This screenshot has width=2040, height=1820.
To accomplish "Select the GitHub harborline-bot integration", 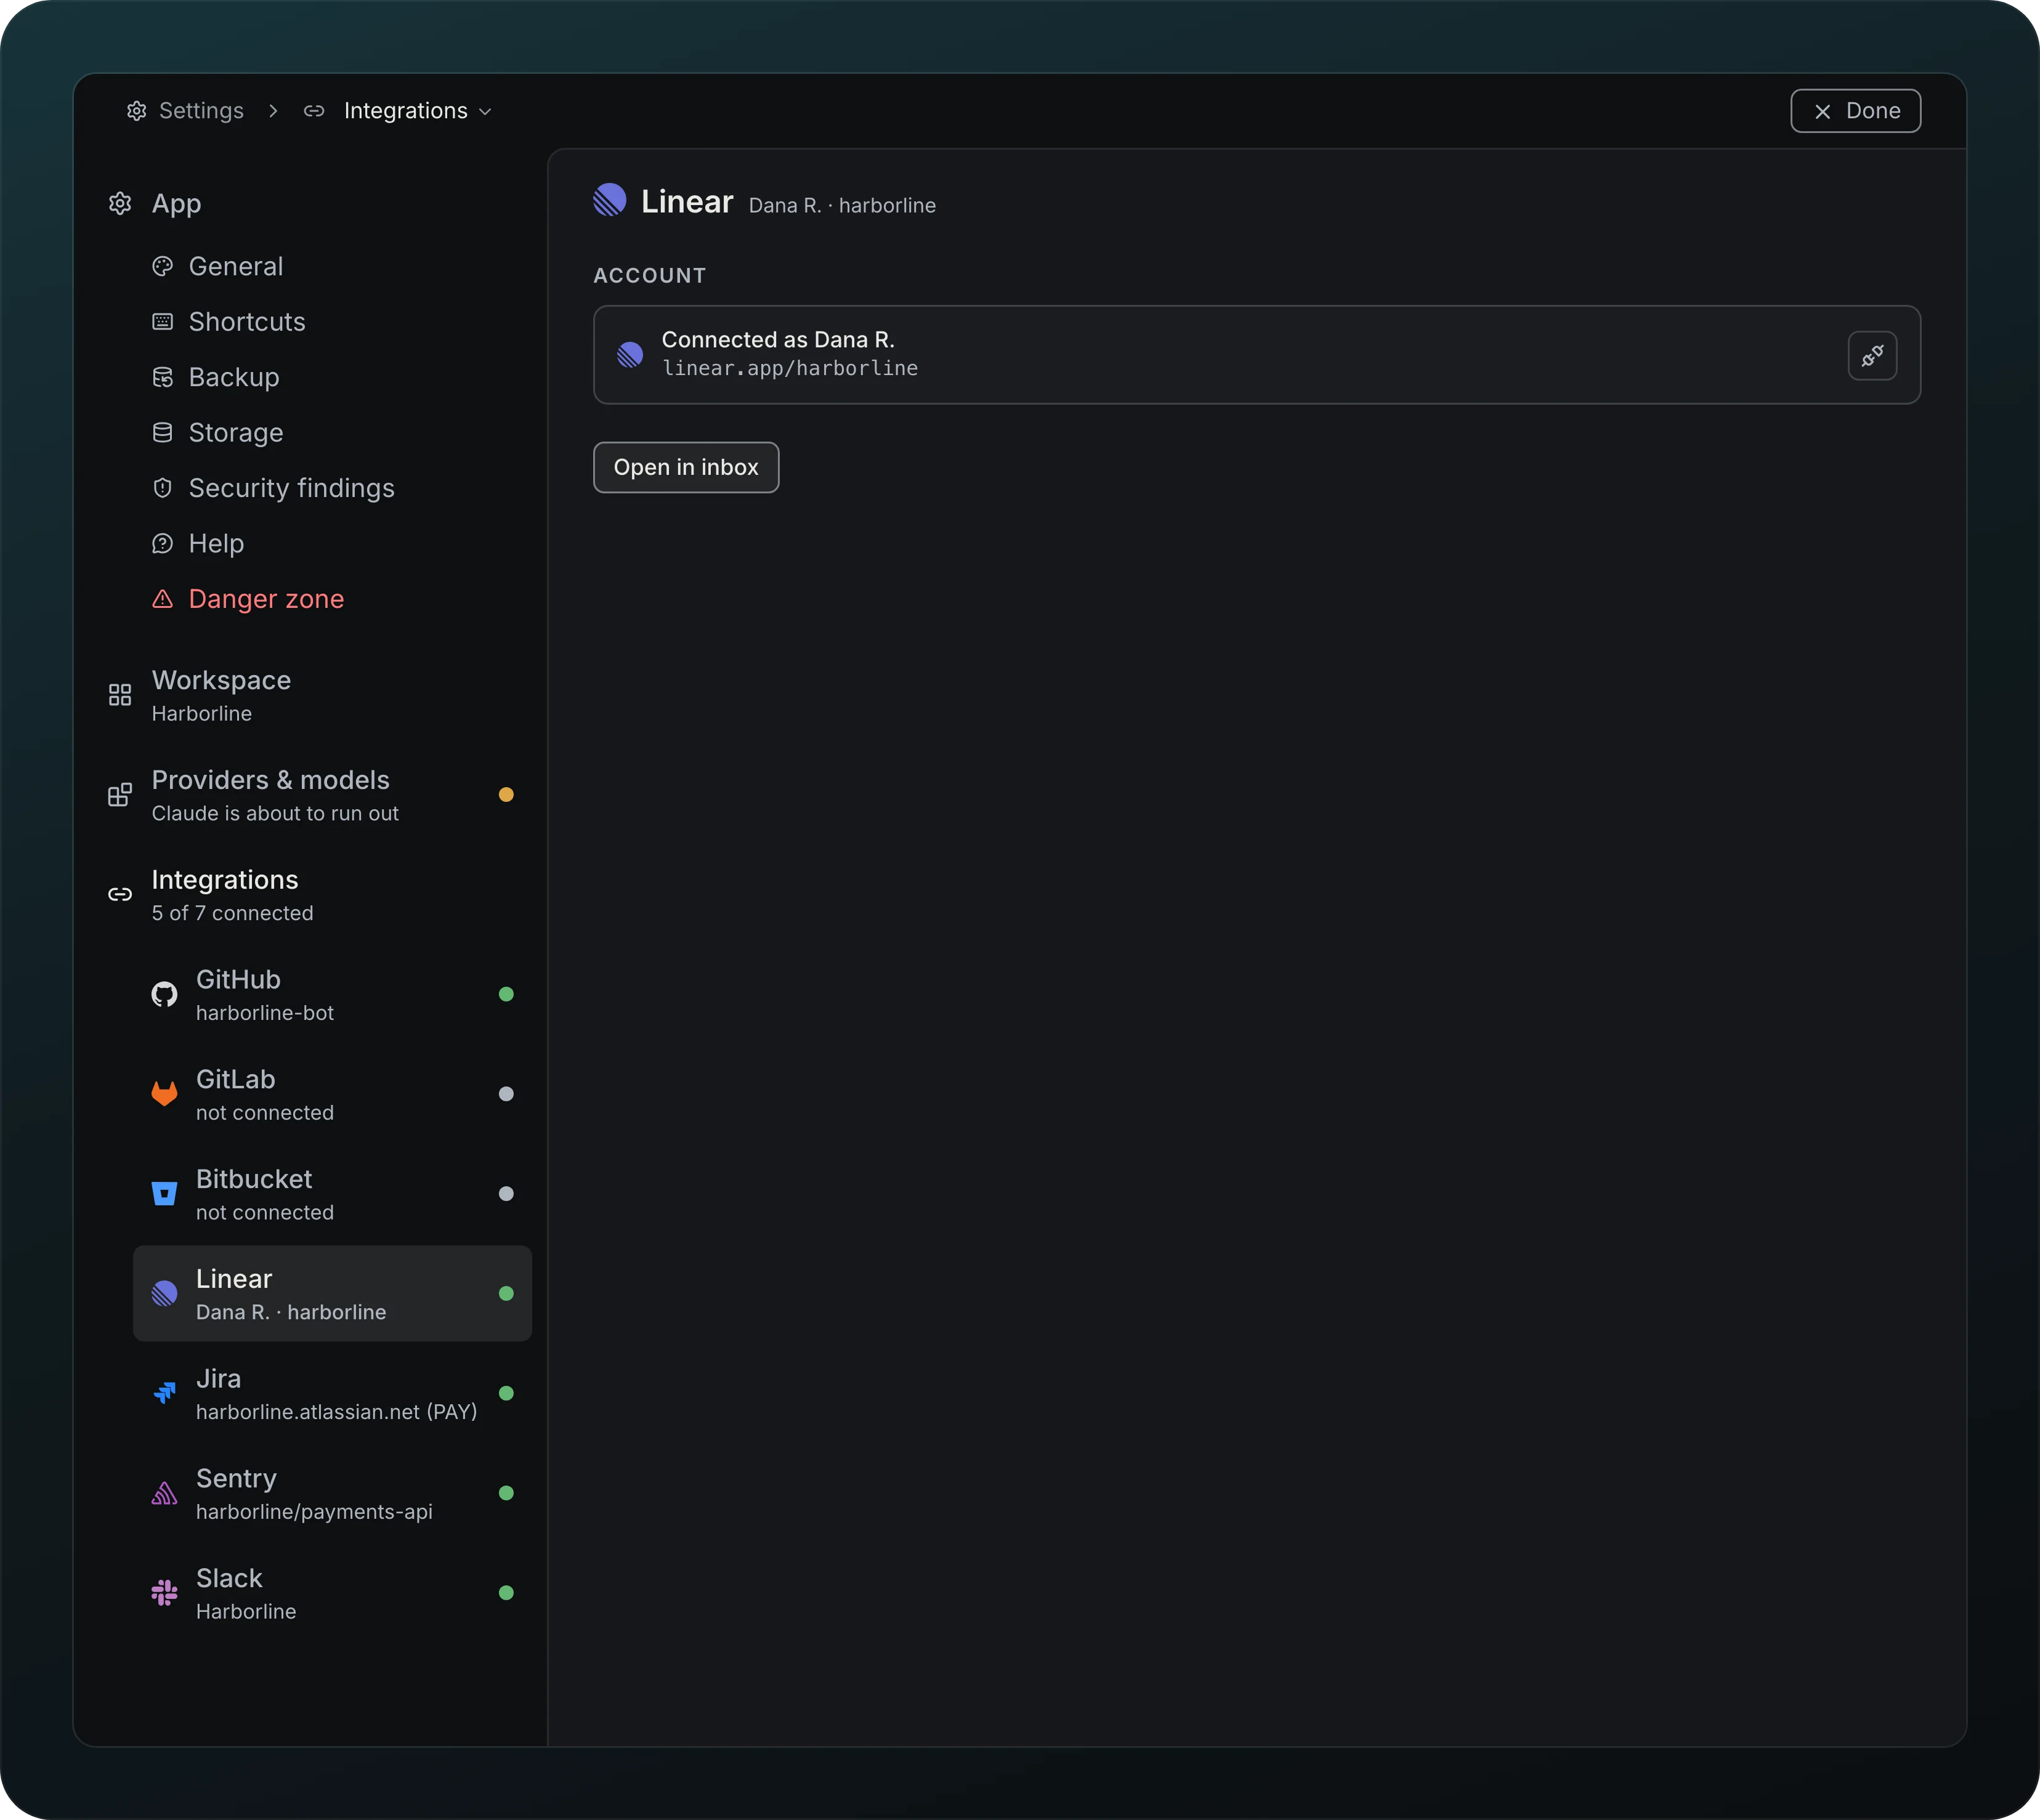I will pyautogui.click(x=332, y=994).
